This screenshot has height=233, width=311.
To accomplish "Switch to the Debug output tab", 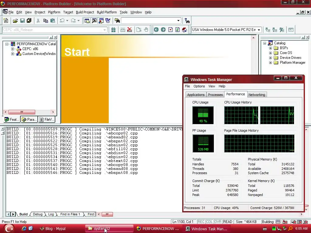I will (x=38, y=214).
